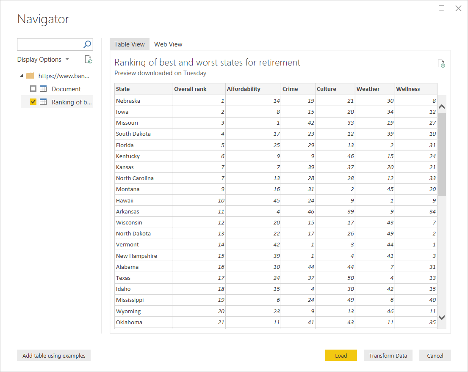468x372 pixels.
Task: Click the table icon next to Ranking of b...
Action: tap(43, 102)
